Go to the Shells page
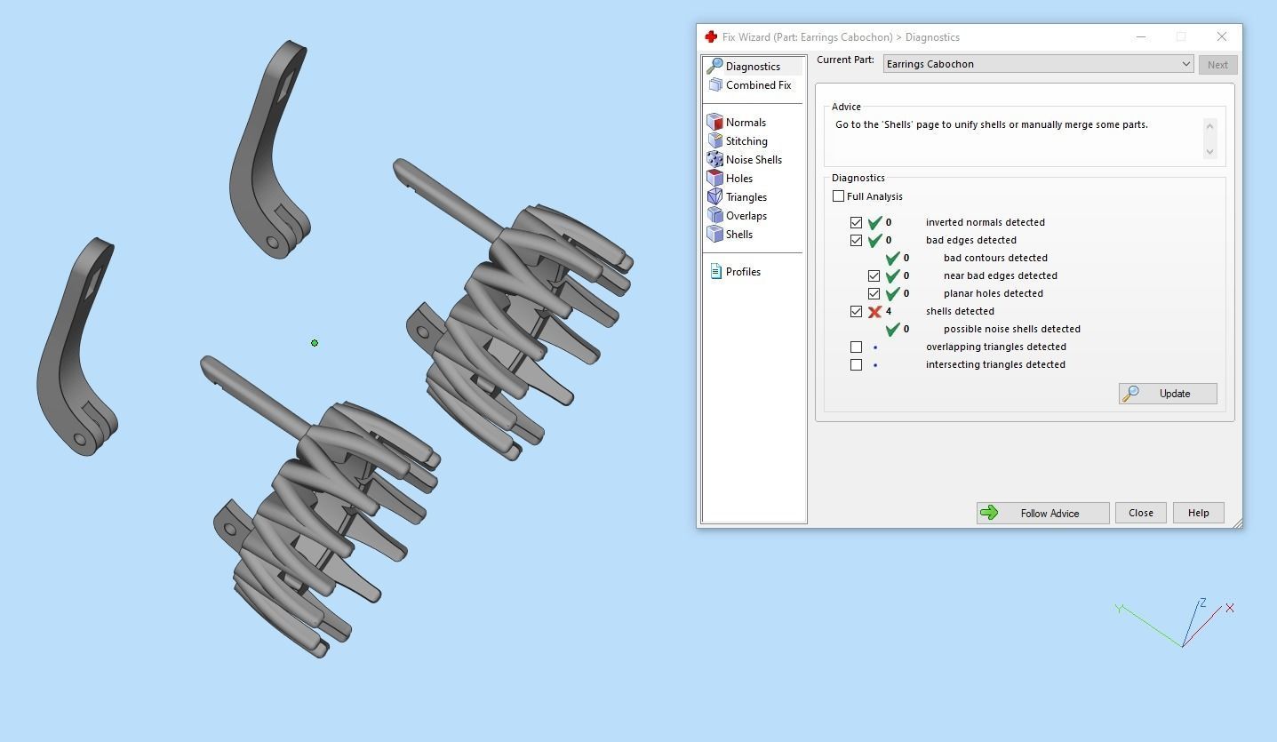Image resolution: width=1277 pixels, height=742 pixels. click(739, 235)
